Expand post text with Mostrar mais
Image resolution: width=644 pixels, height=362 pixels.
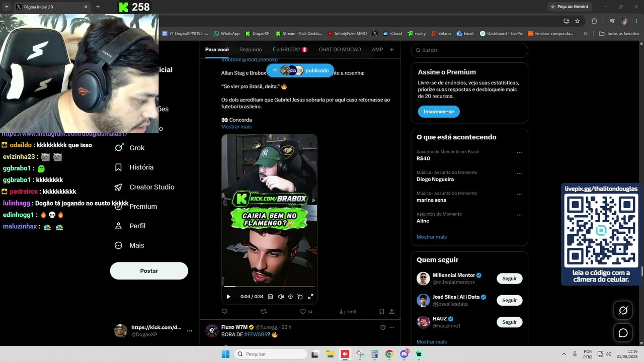[236, 127]
